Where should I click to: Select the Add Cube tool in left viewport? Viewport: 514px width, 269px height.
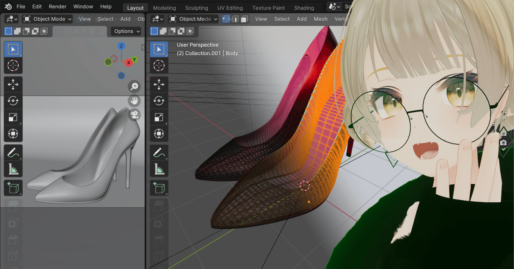(x=13, y=188)
